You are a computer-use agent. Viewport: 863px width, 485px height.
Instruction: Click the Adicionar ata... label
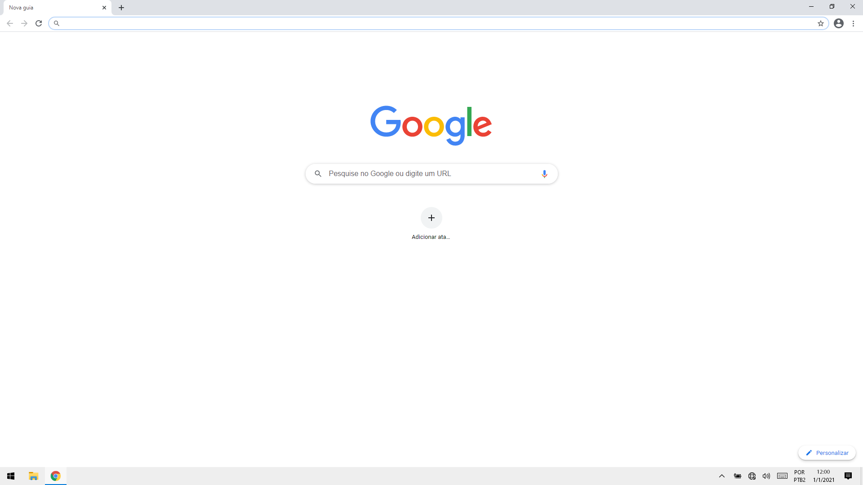coord(431,237)
